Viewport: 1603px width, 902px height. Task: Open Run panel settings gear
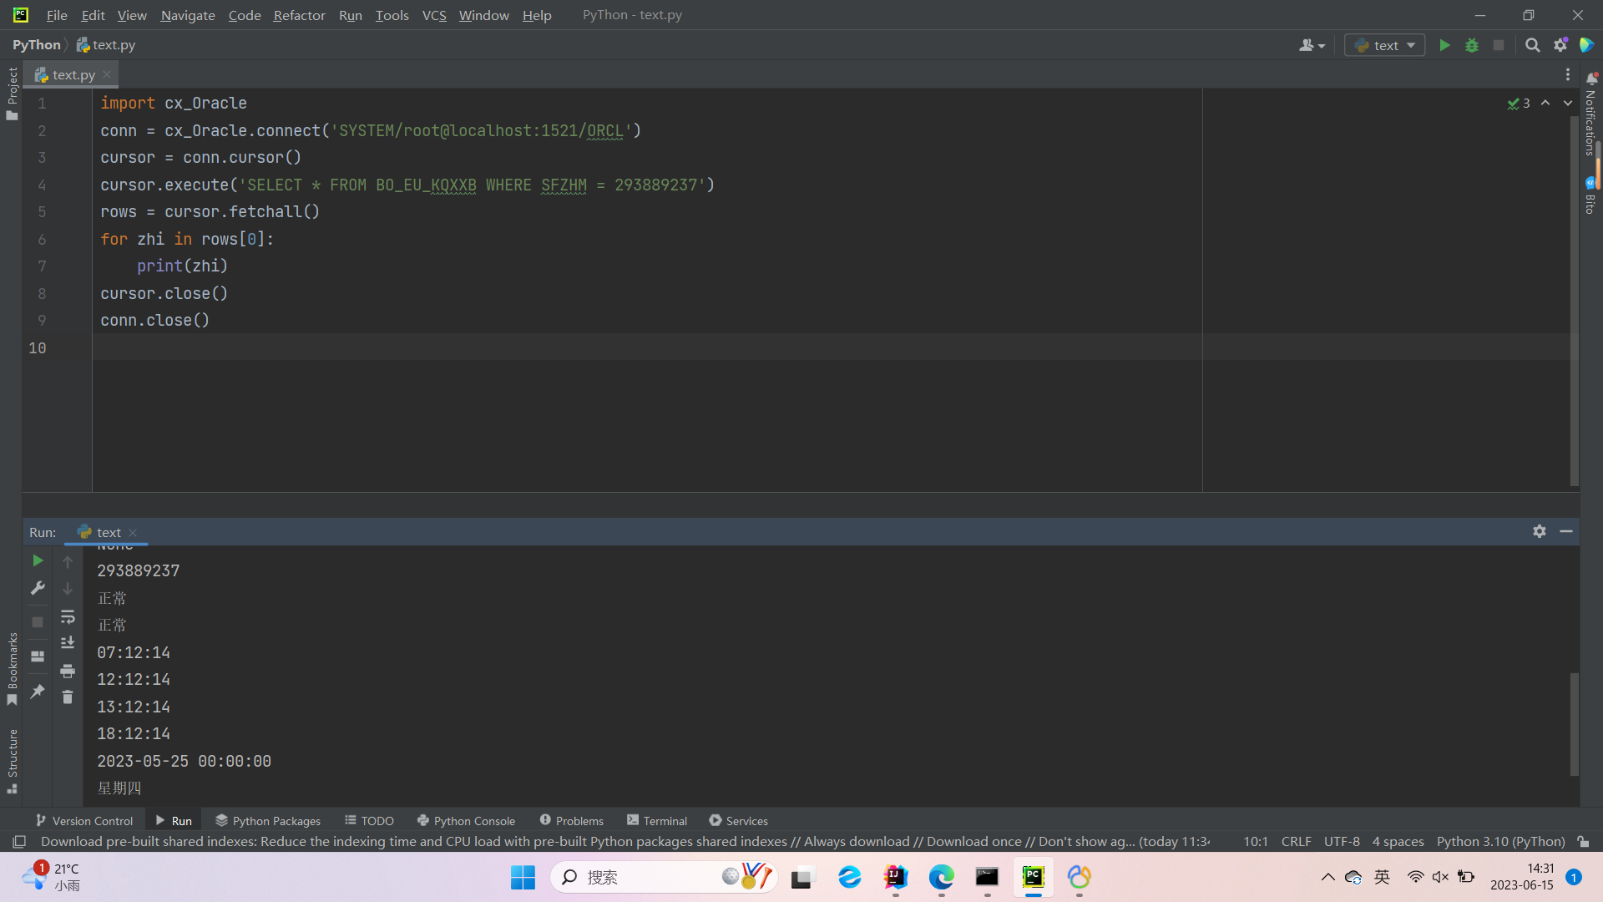[1540, 531]
